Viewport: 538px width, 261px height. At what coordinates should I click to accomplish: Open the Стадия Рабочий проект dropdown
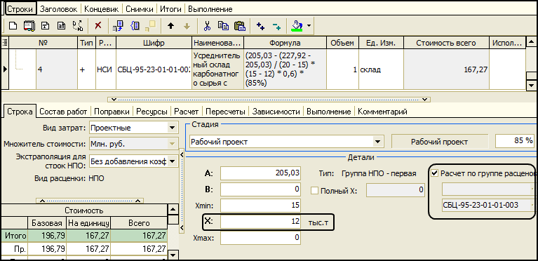(x=377, y=142)
